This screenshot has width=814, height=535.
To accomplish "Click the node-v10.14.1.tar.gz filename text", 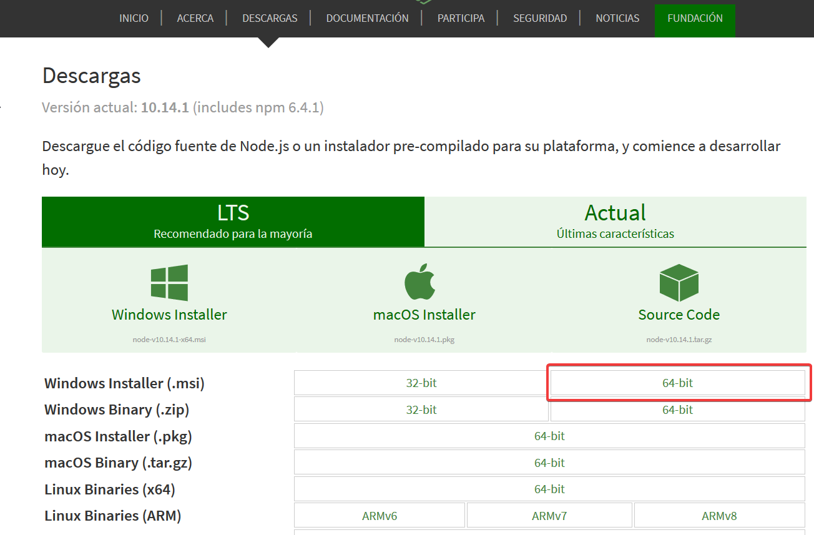I will pyautogui.click(x=679, y=340).
